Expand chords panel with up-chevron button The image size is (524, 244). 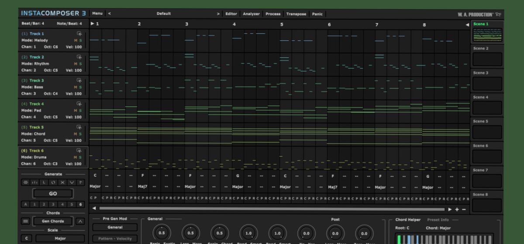click(80, 221)
